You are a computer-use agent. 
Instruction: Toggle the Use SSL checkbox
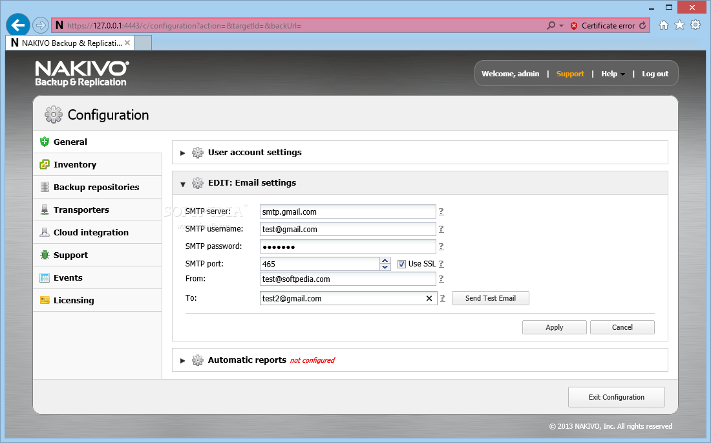click(x=401, y=264)
